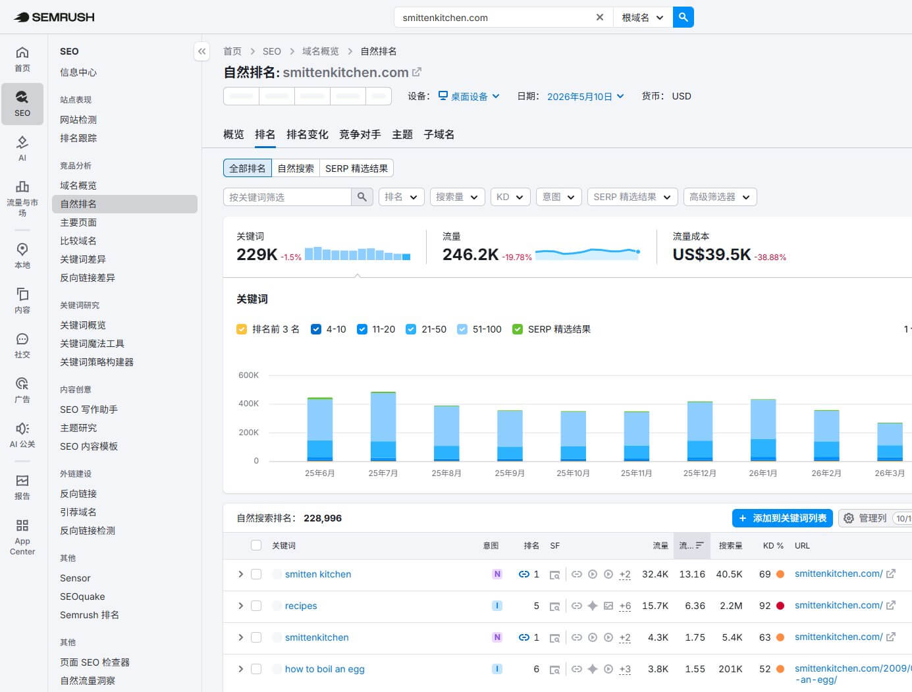912x692 pixels.
Task: Click 添加到关键词列表 button
Action: (x=782, y=518)
